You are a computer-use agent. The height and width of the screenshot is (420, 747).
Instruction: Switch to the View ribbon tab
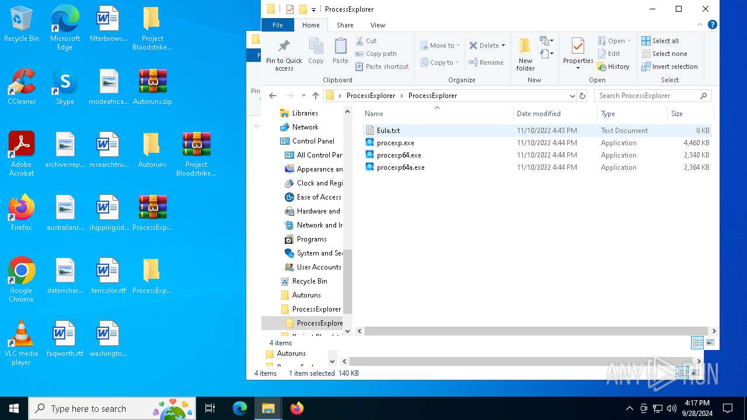pyautogui.click(x=378, y=25)
